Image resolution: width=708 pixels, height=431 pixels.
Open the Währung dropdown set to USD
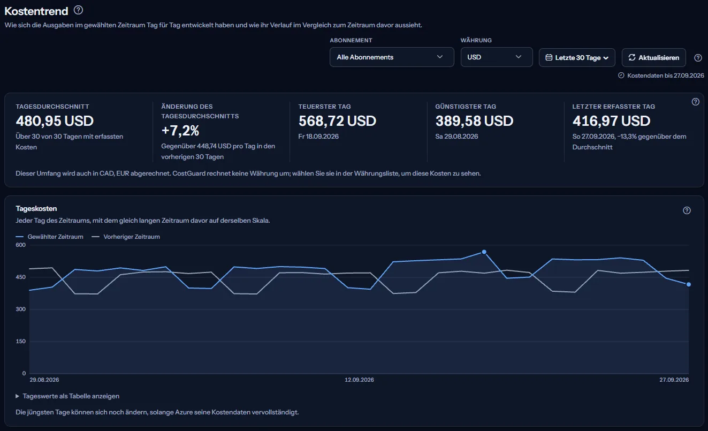point(497,57)
